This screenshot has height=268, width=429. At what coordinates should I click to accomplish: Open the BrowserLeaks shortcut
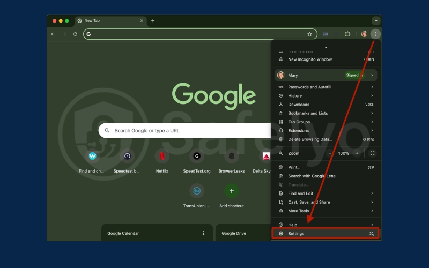click(232, 161)
